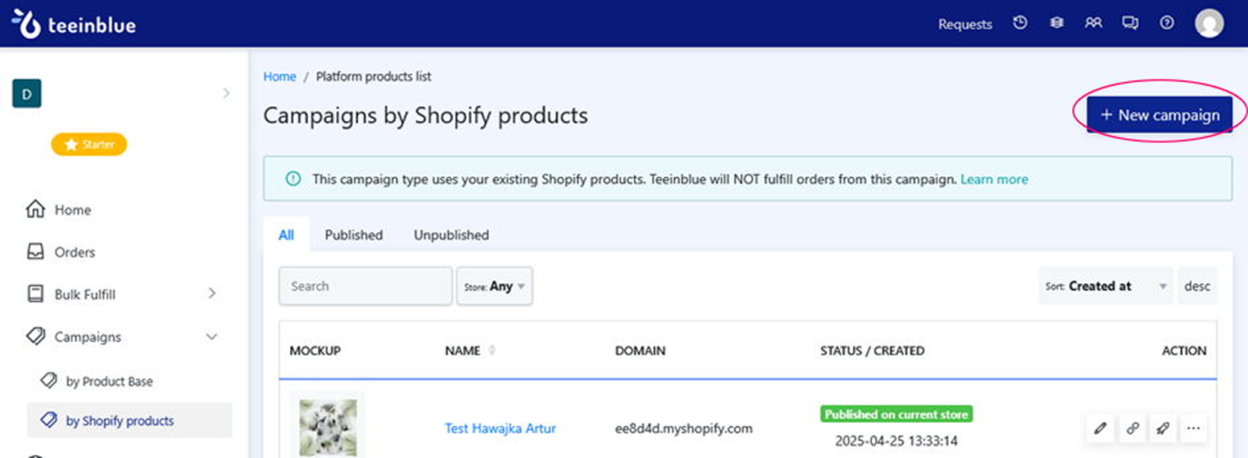Click the MOCKUP column header

click(315, 350)
